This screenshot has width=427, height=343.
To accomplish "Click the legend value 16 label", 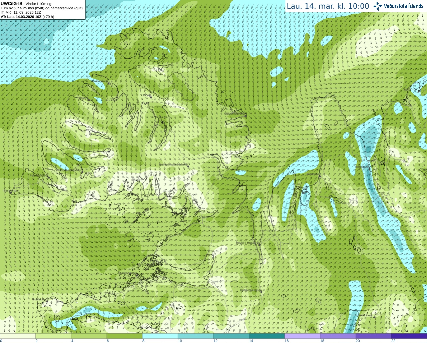I will [x=286, y=341].
